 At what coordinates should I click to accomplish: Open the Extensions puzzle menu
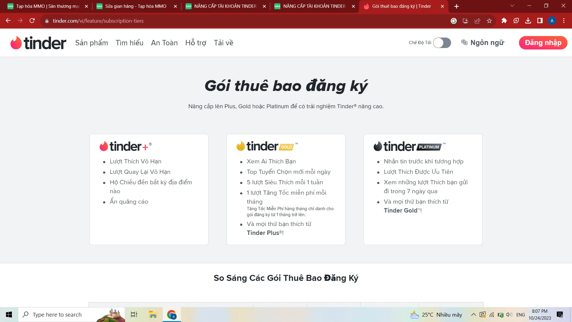coord(504,21)
